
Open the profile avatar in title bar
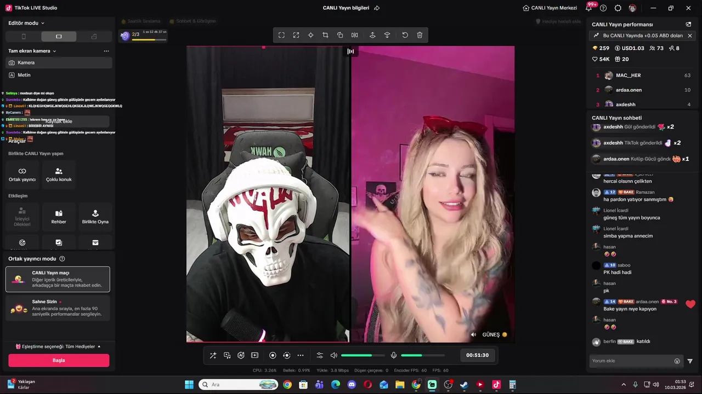coord(632,8)
